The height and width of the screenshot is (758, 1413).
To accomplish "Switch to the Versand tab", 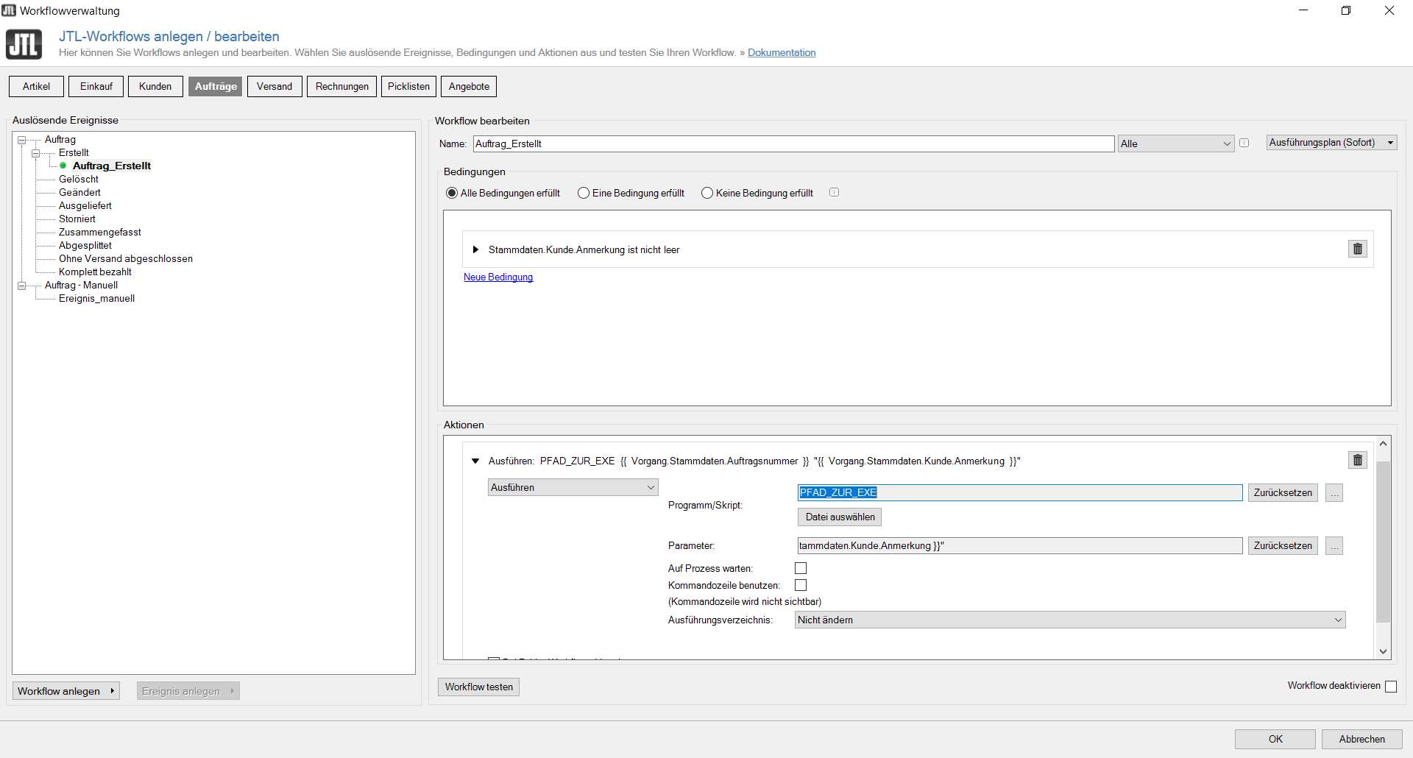I will pos(275,86).
